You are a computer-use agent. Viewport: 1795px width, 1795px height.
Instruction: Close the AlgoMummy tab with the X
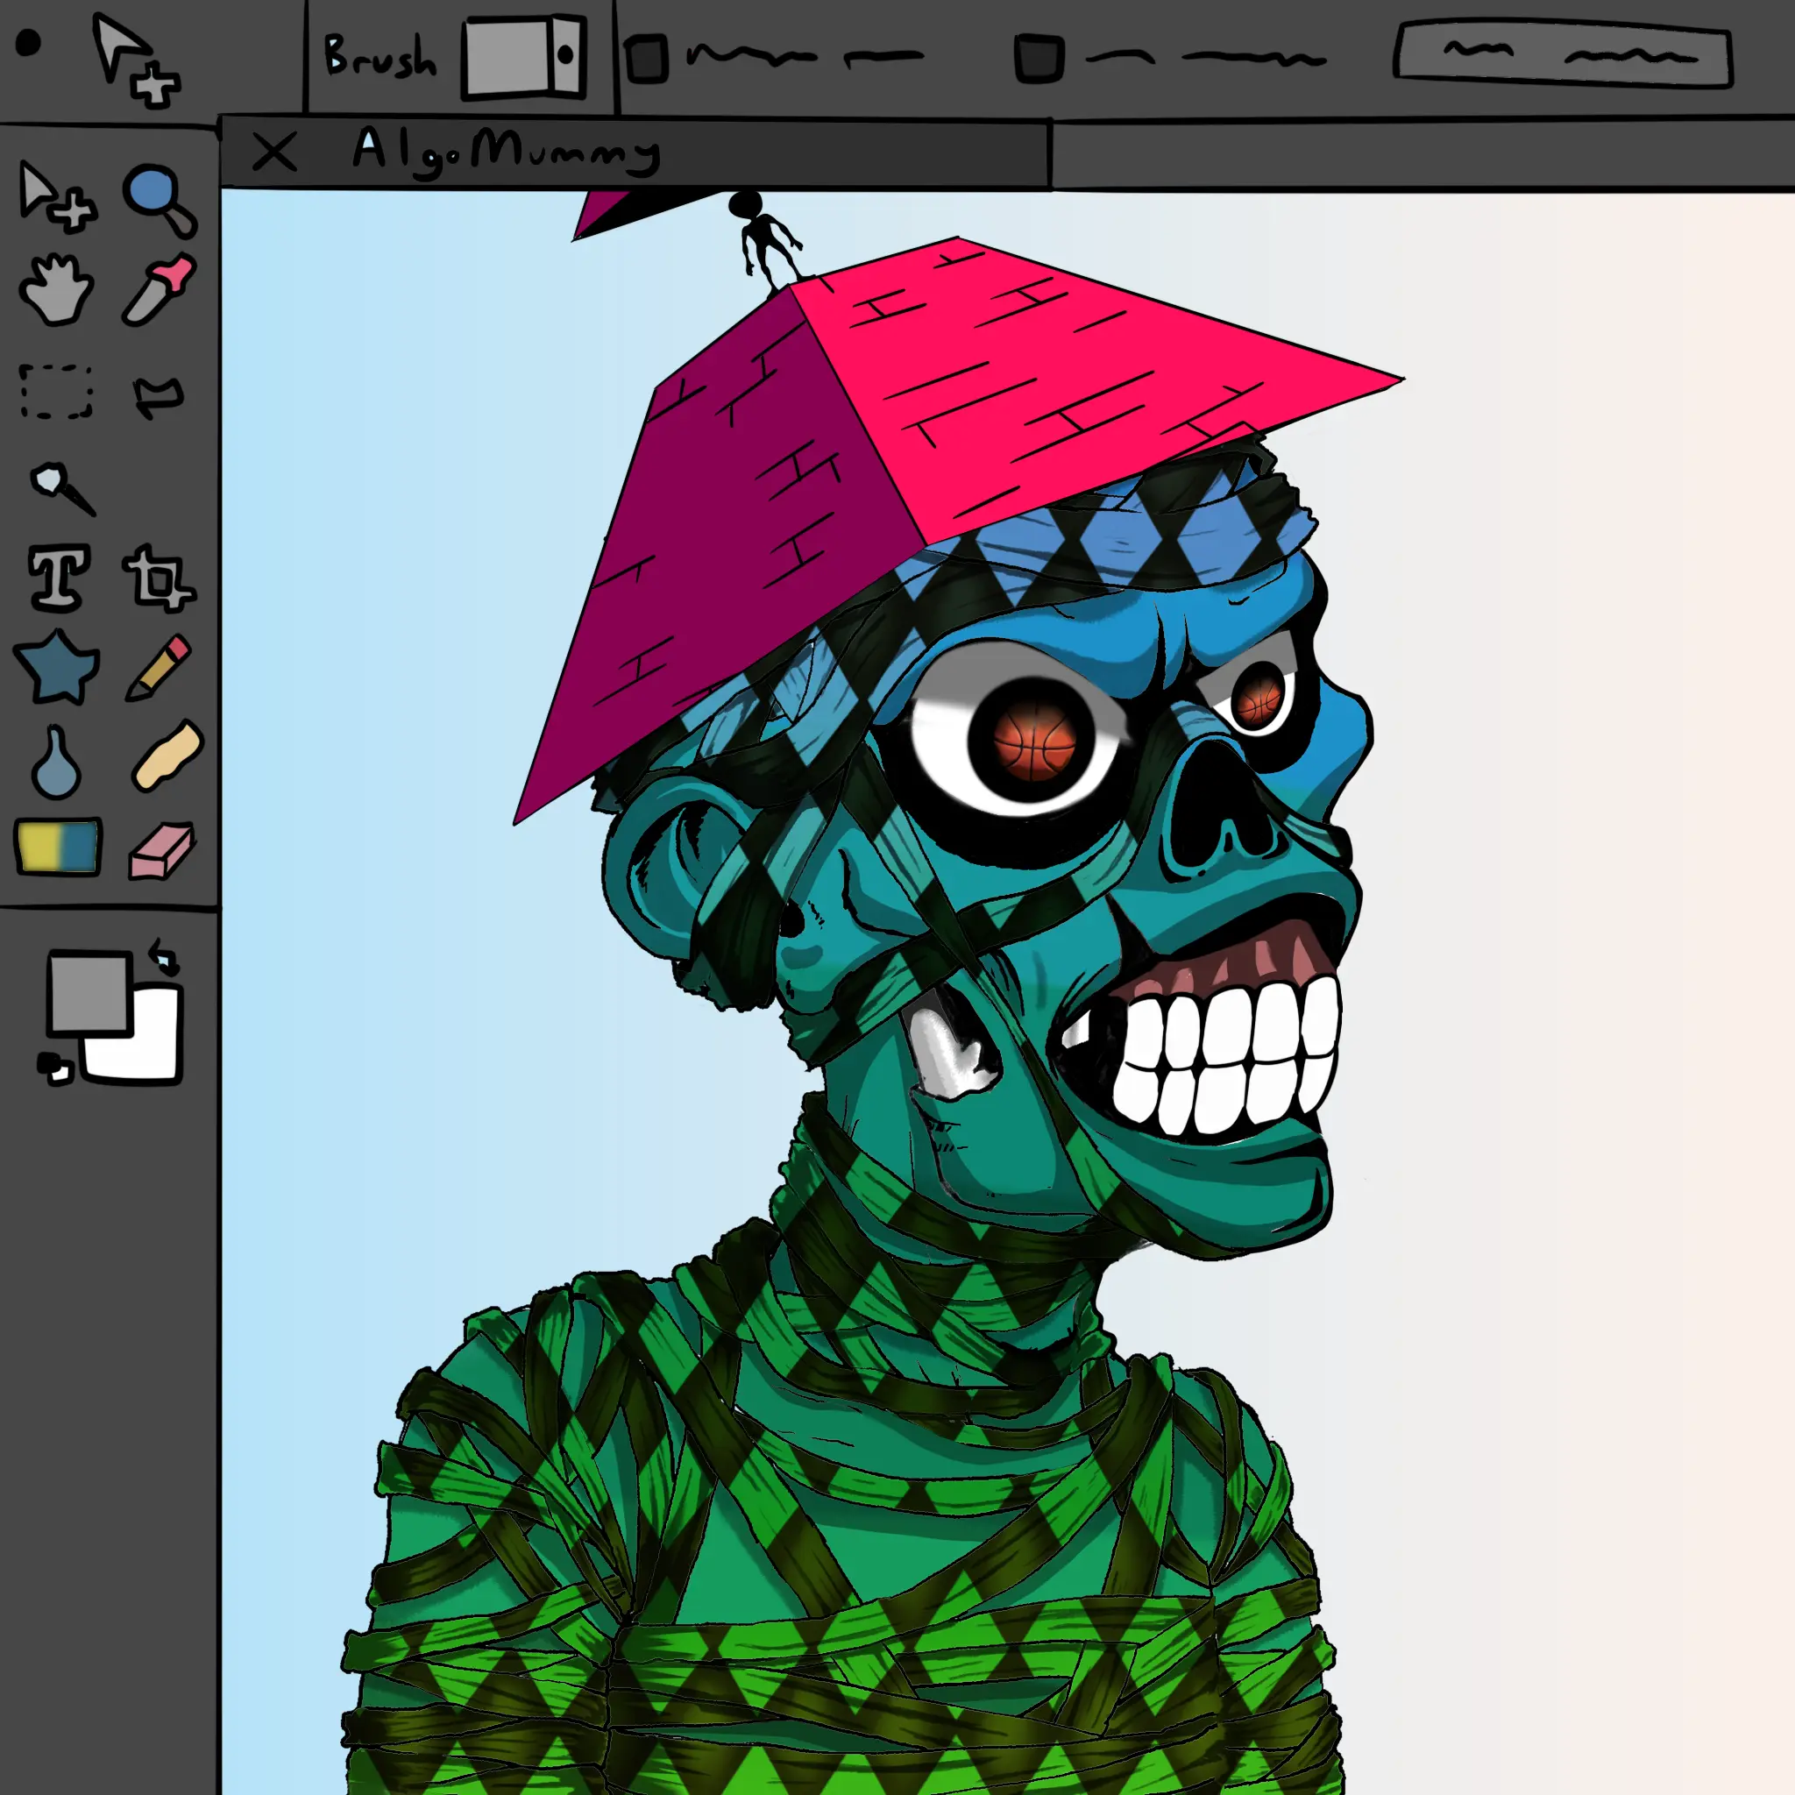pos(274,152)
